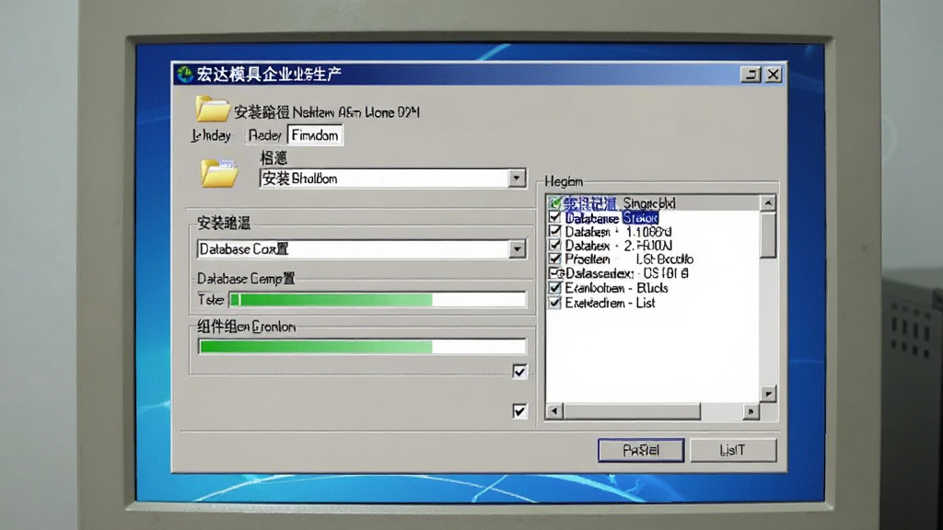The image size is (943, 530).
Task: Close the dialog window
Action: tap(774, 75)
